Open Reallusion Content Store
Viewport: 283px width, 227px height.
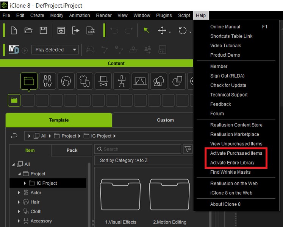pyautogui.click(x=236, y=125)
